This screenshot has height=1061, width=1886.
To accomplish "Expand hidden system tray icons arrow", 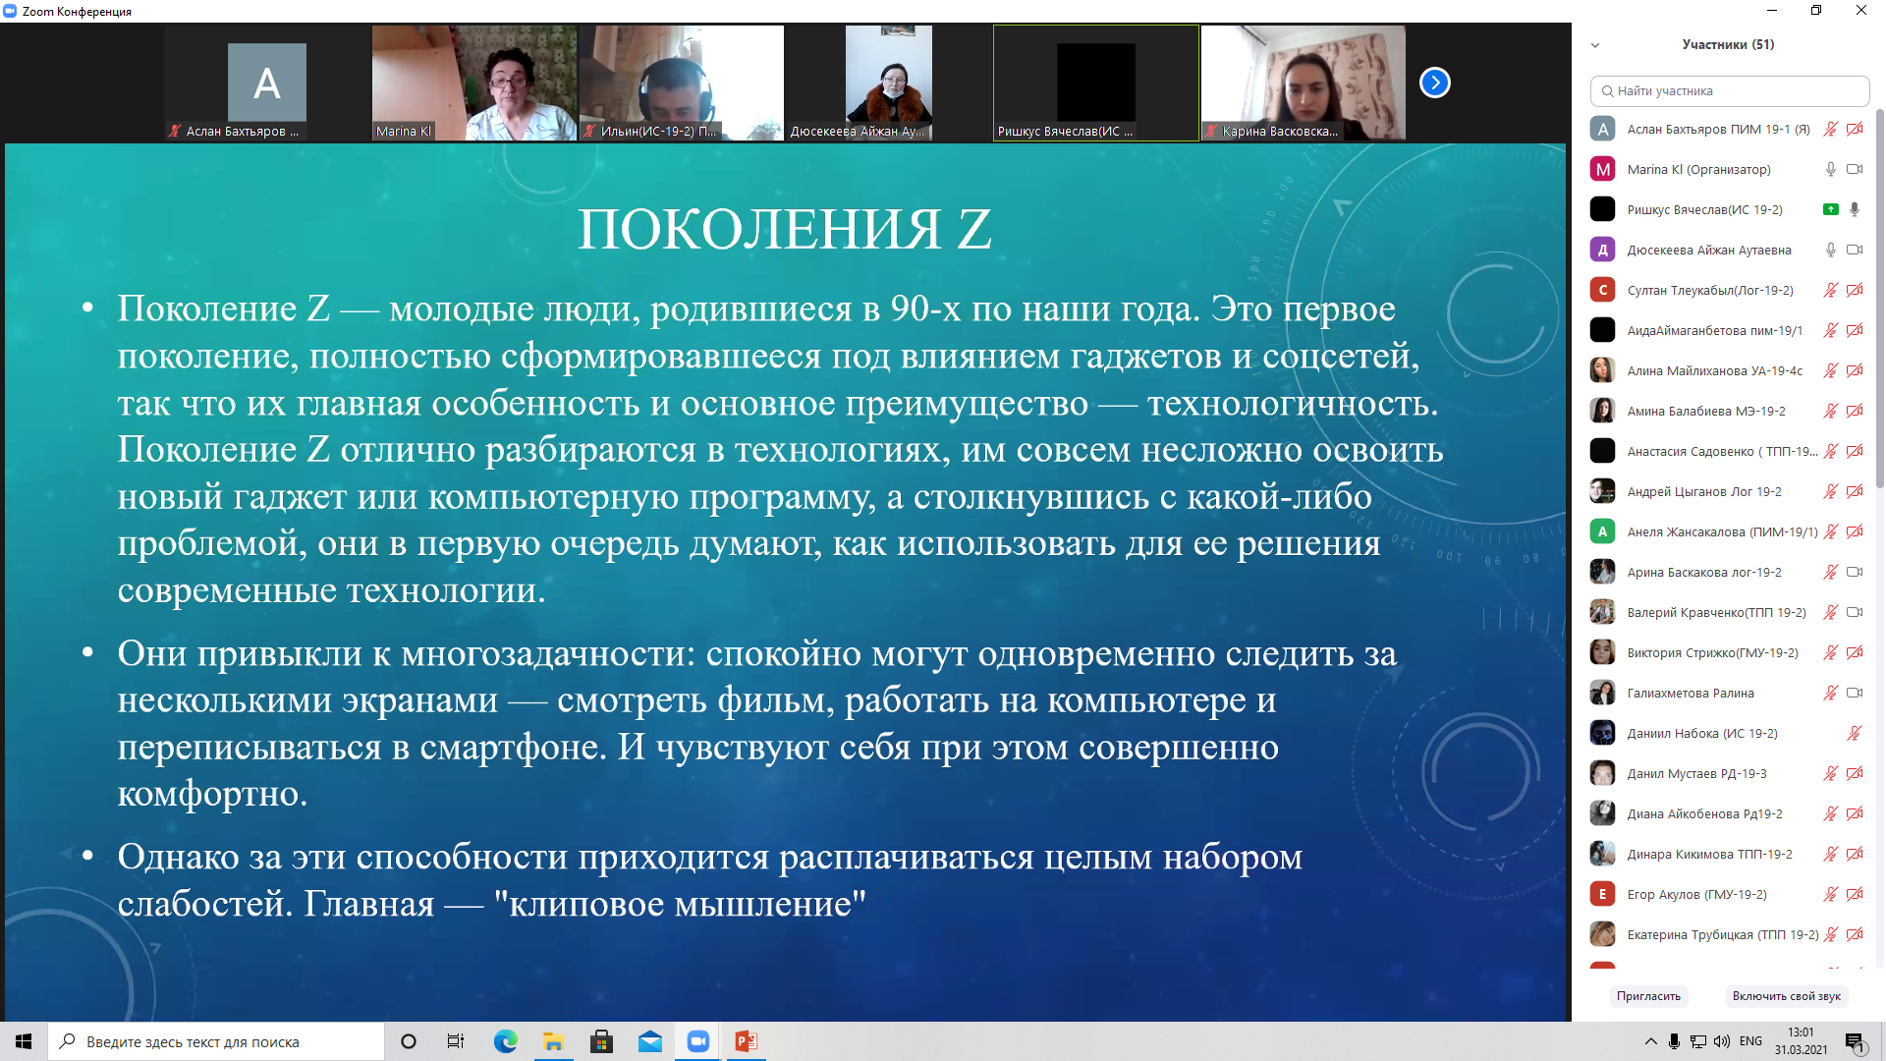I will (1650, 1041).
